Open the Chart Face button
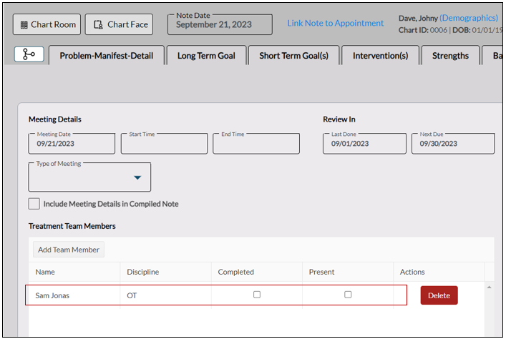 119,24
